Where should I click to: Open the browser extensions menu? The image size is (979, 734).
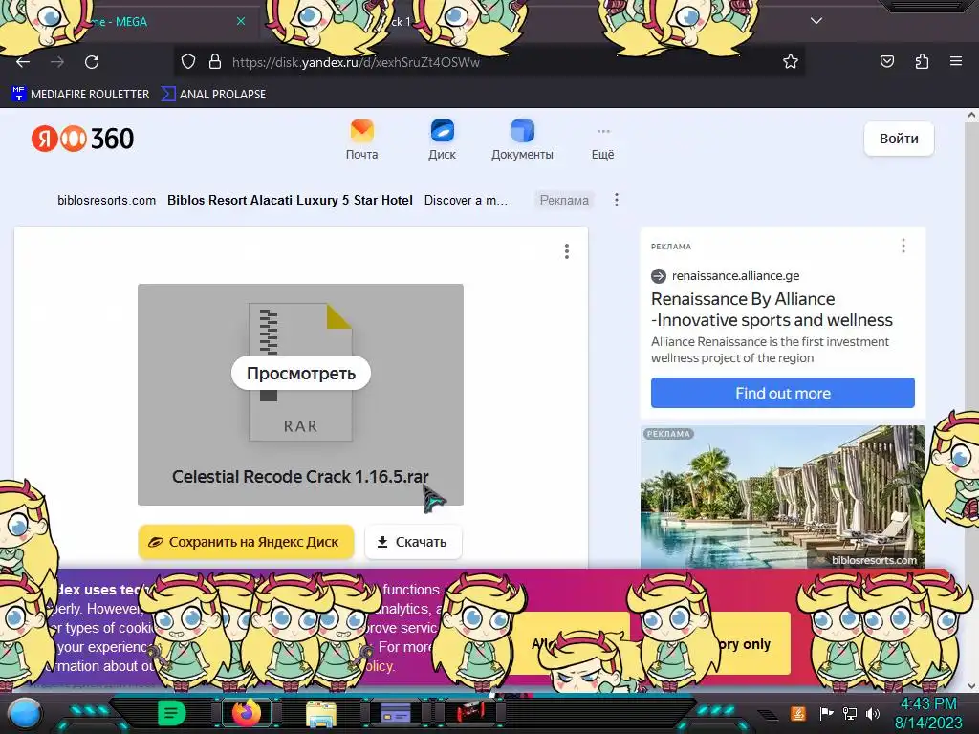922,62
